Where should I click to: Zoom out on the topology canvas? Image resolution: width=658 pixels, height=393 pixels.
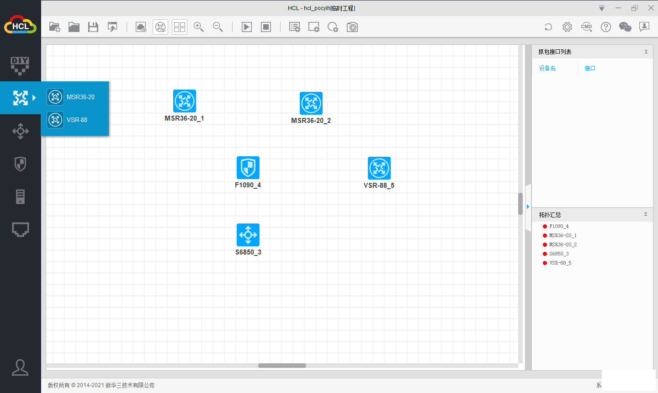point(218,27)
